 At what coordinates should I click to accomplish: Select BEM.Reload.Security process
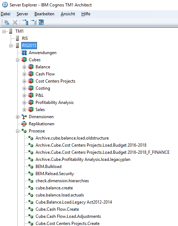tap(55, 174)
